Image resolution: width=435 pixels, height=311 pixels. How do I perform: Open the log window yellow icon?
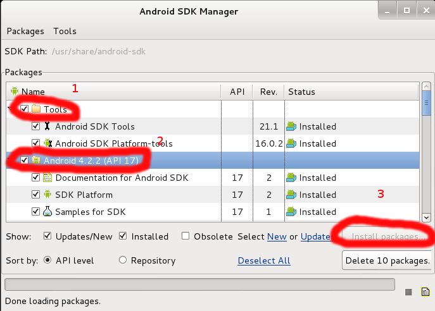pyautogui.click(x=426, y=292)
